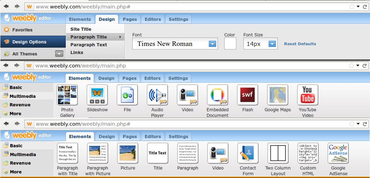Open address bar history dropdown in bottom window
This screenshot has width=370, height=178.
pos(358,124)
